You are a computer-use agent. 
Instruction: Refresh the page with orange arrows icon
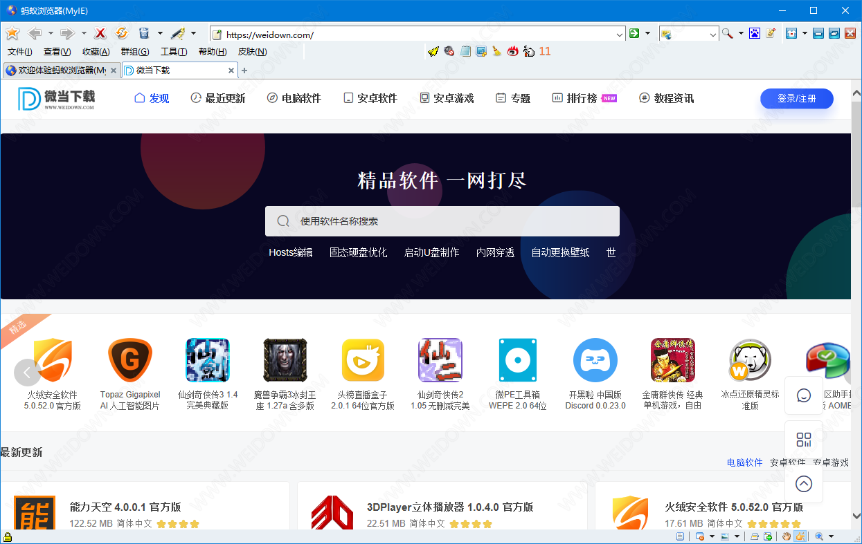tap(122, 33)
